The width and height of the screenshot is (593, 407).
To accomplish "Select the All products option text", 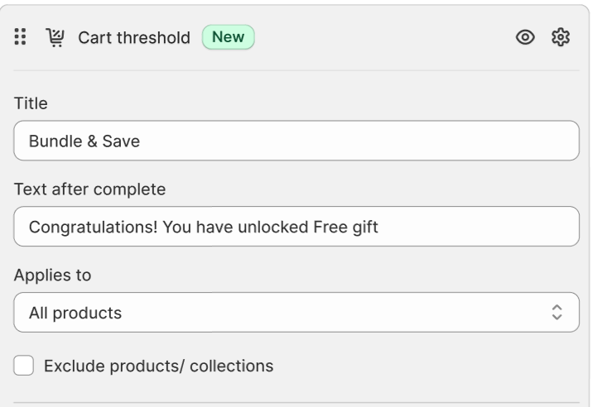I will (75, 314).
